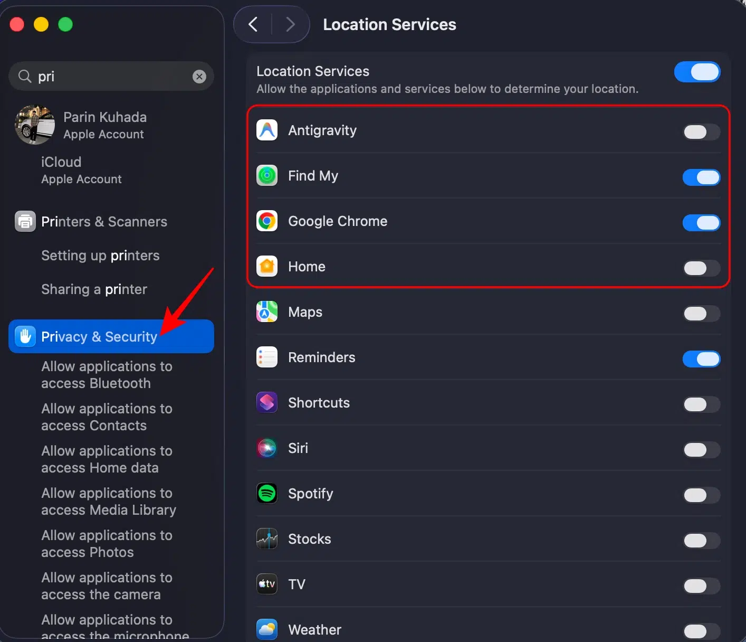
Task: Click the search input field
Action: click(111, 77)
